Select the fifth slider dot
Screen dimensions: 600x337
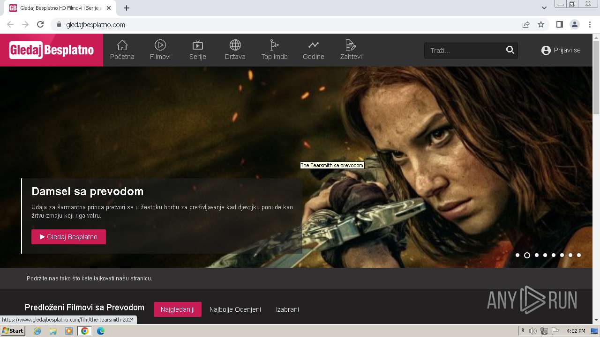554,255
